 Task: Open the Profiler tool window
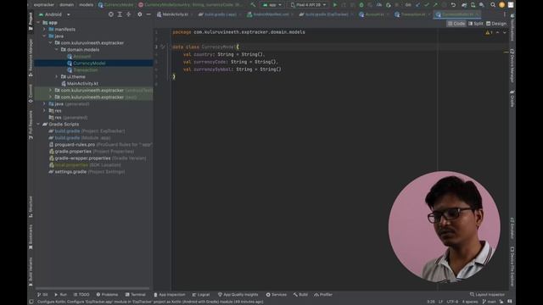[x=323, y=295]
